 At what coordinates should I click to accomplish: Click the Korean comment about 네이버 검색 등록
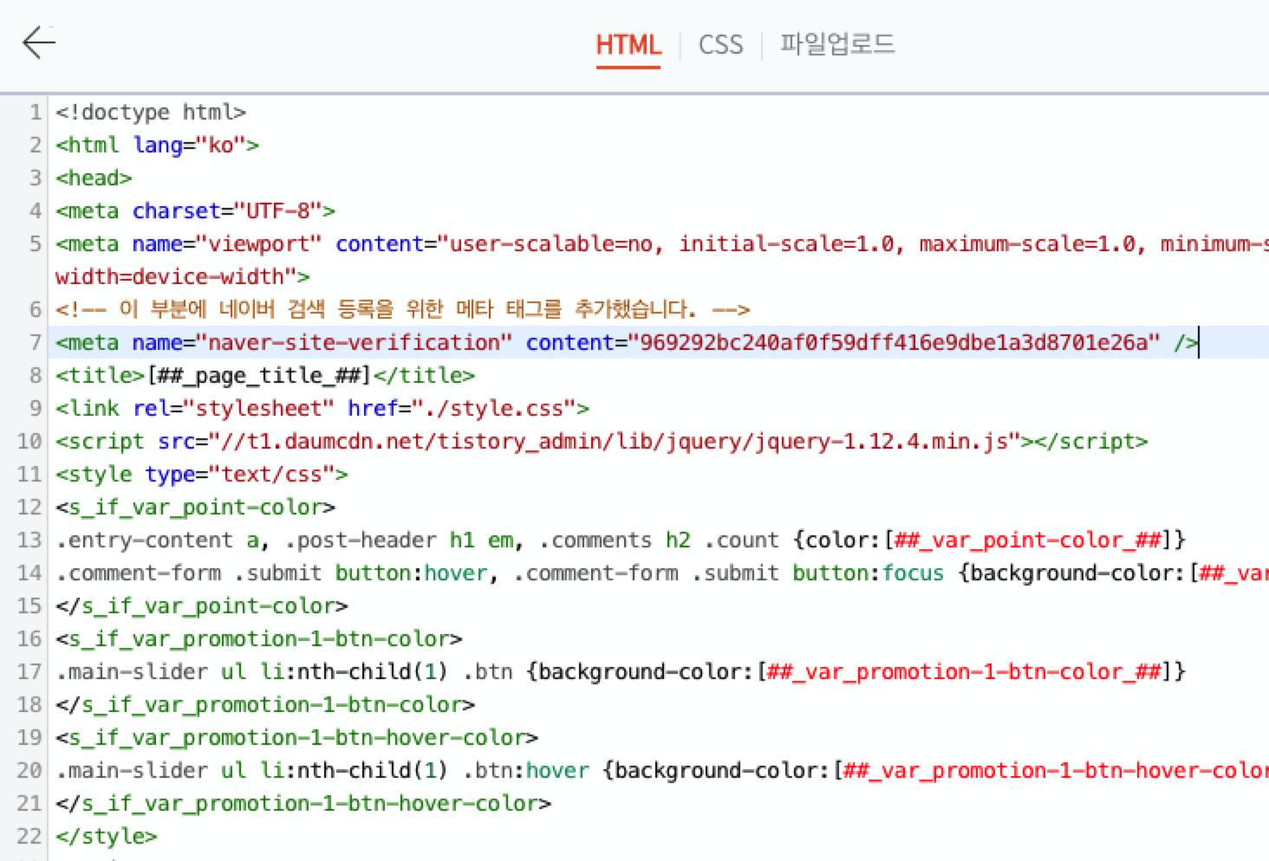402,309
